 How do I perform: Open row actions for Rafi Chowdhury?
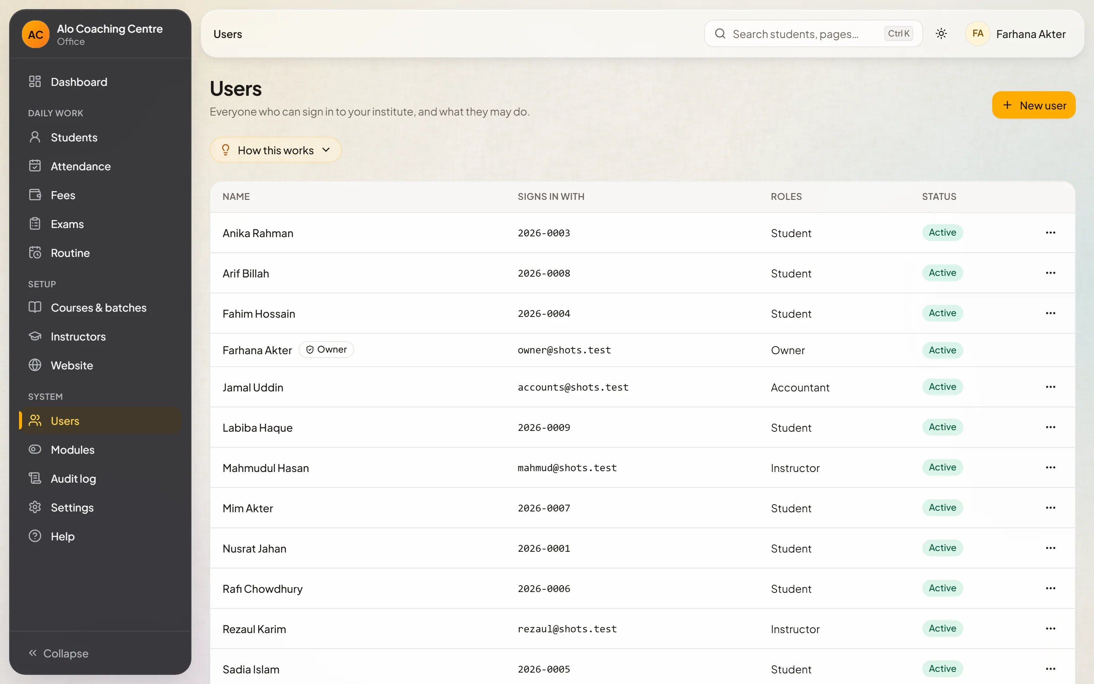(1050, 588)
